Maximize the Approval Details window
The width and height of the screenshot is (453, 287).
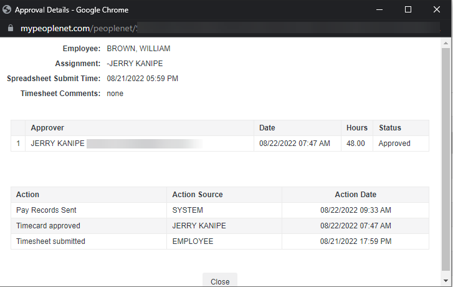[408, 9]
